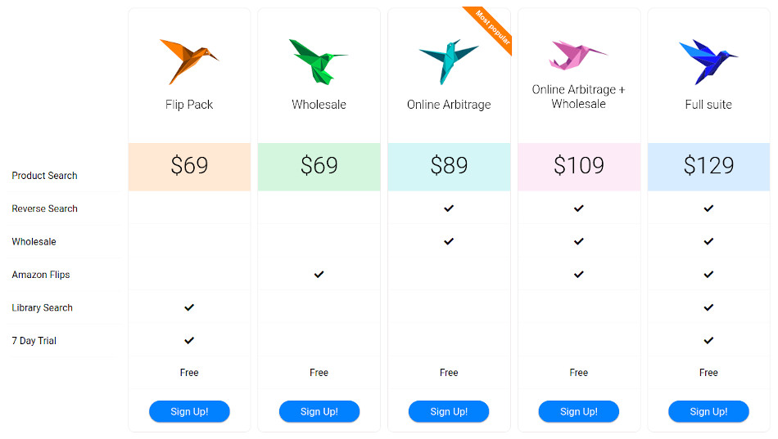Click the orange Flip Pack hummingbird icon
Viewport: 778px width, 439px height.
pos(189,61)
